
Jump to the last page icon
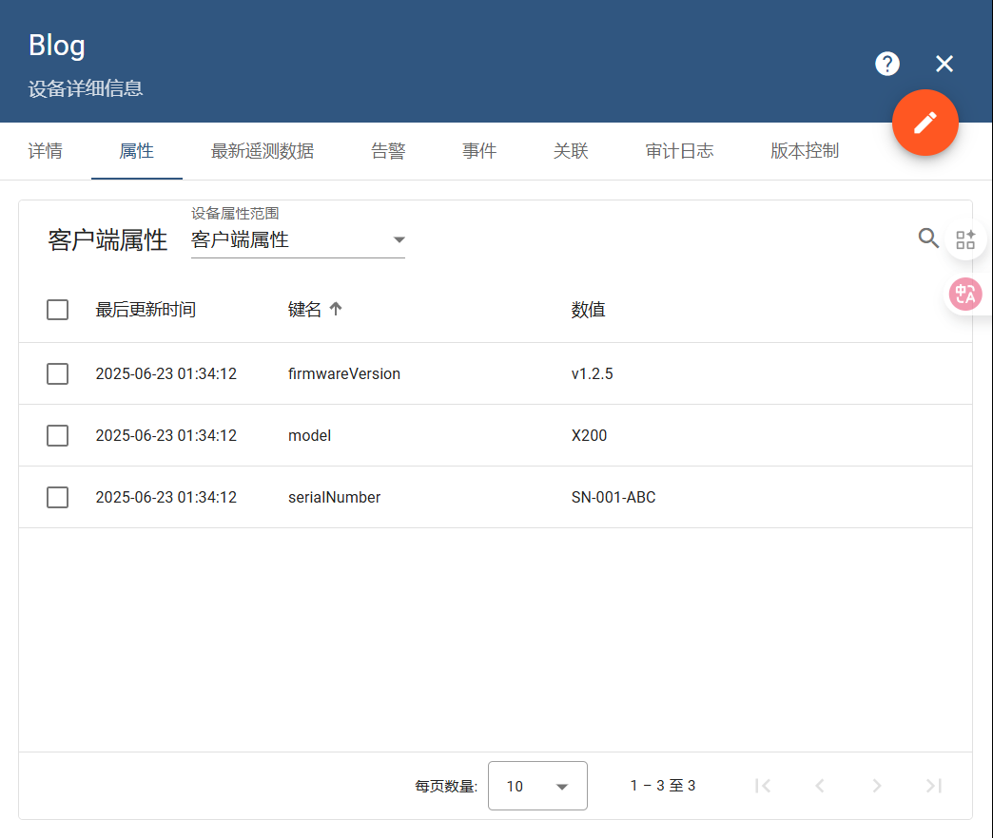[934, 786]
